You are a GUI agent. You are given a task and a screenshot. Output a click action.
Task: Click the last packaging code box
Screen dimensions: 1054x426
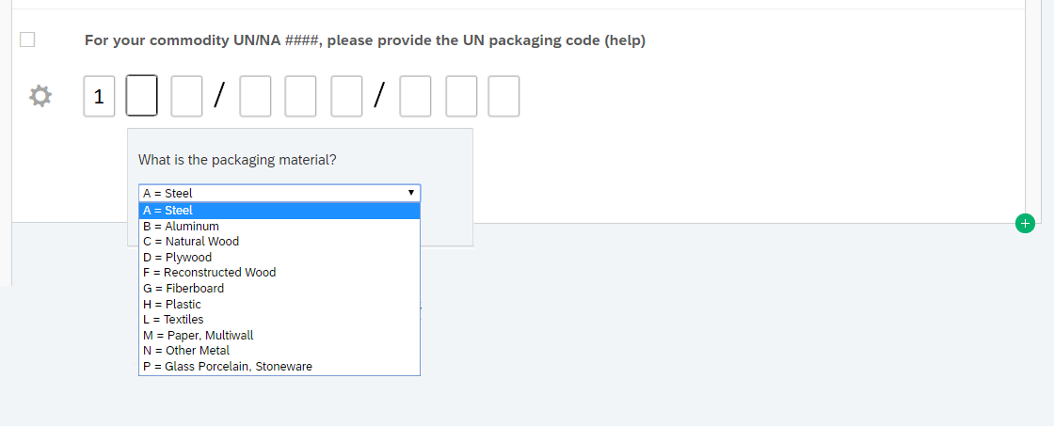pyautogui.click(x=503, y=96)
